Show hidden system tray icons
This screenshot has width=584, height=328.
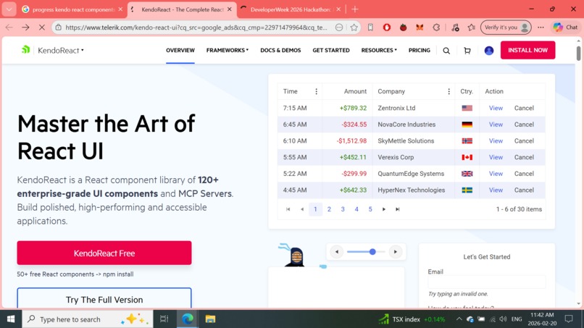[459, 319]
